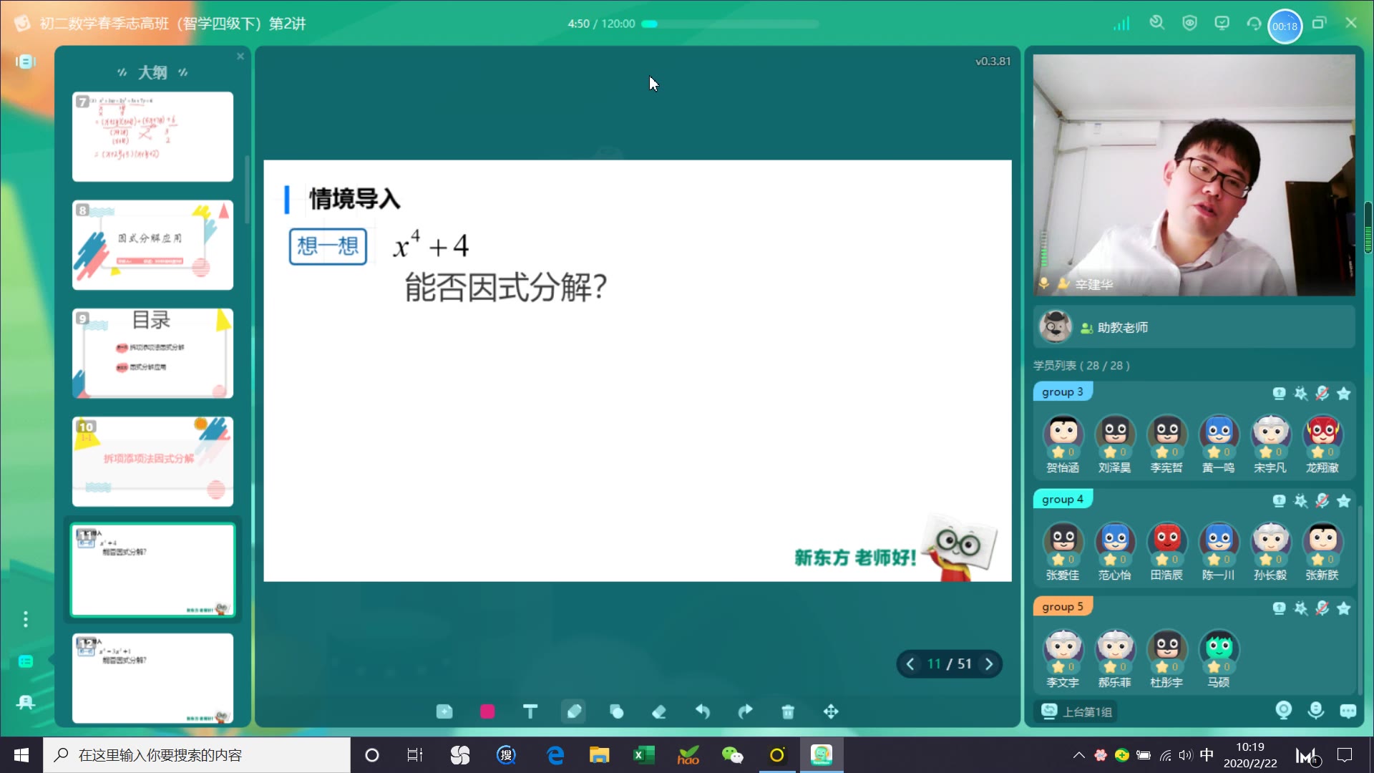Open the shield icon in top bar
The width and height of the screenshot is (1374, 773).
[1189, 24]
